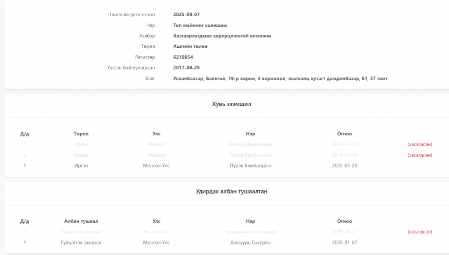Select the register number 6218954
Screen dimensions: 449x255
click(x=183, y=57)
